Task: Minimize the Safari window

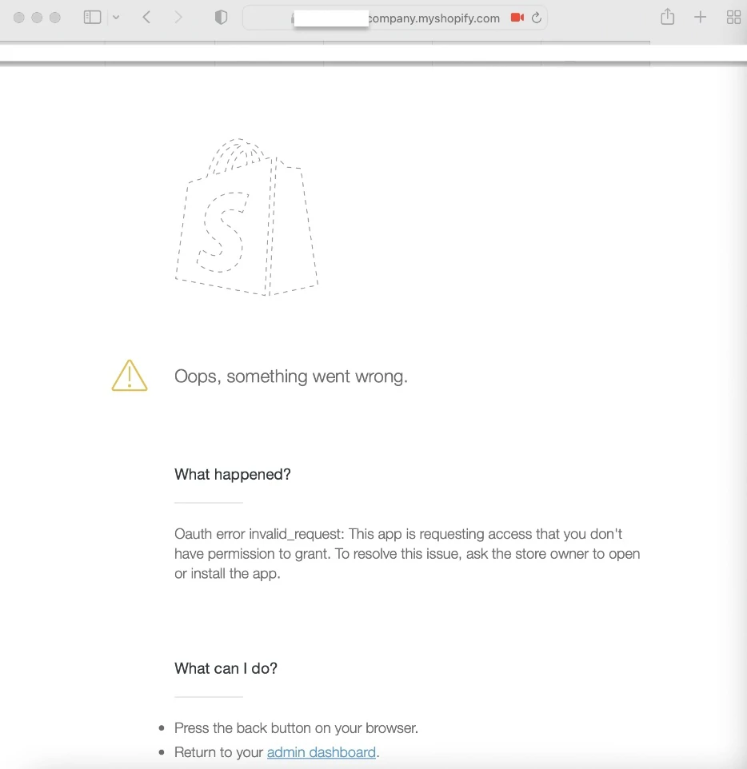Action: pos(37,18)
